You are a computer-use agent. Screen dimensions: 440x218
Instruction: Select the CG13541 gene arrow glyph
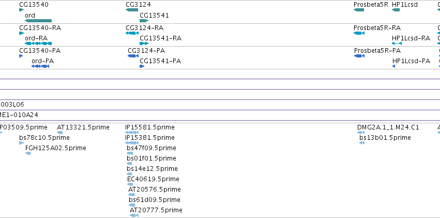click(144, 21)
